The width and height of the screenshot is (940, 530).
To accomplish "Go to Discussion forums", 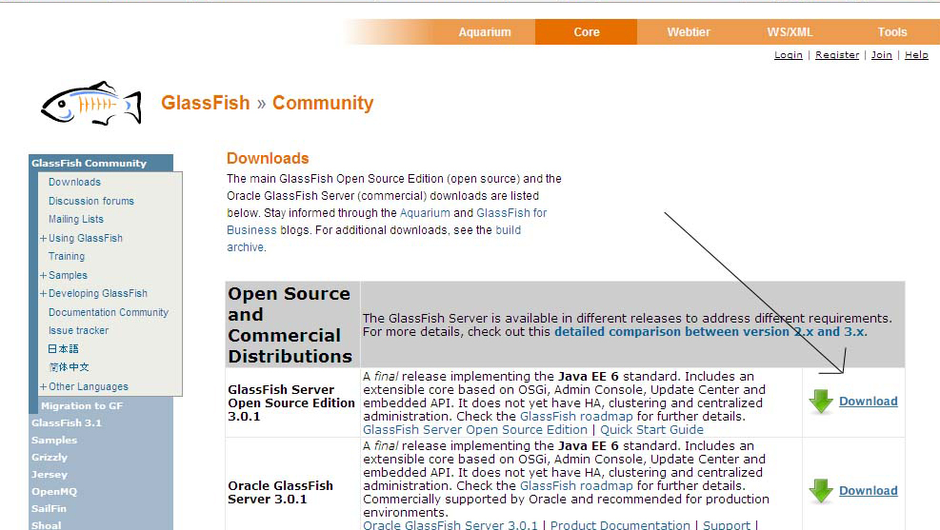I will [91, 201].
